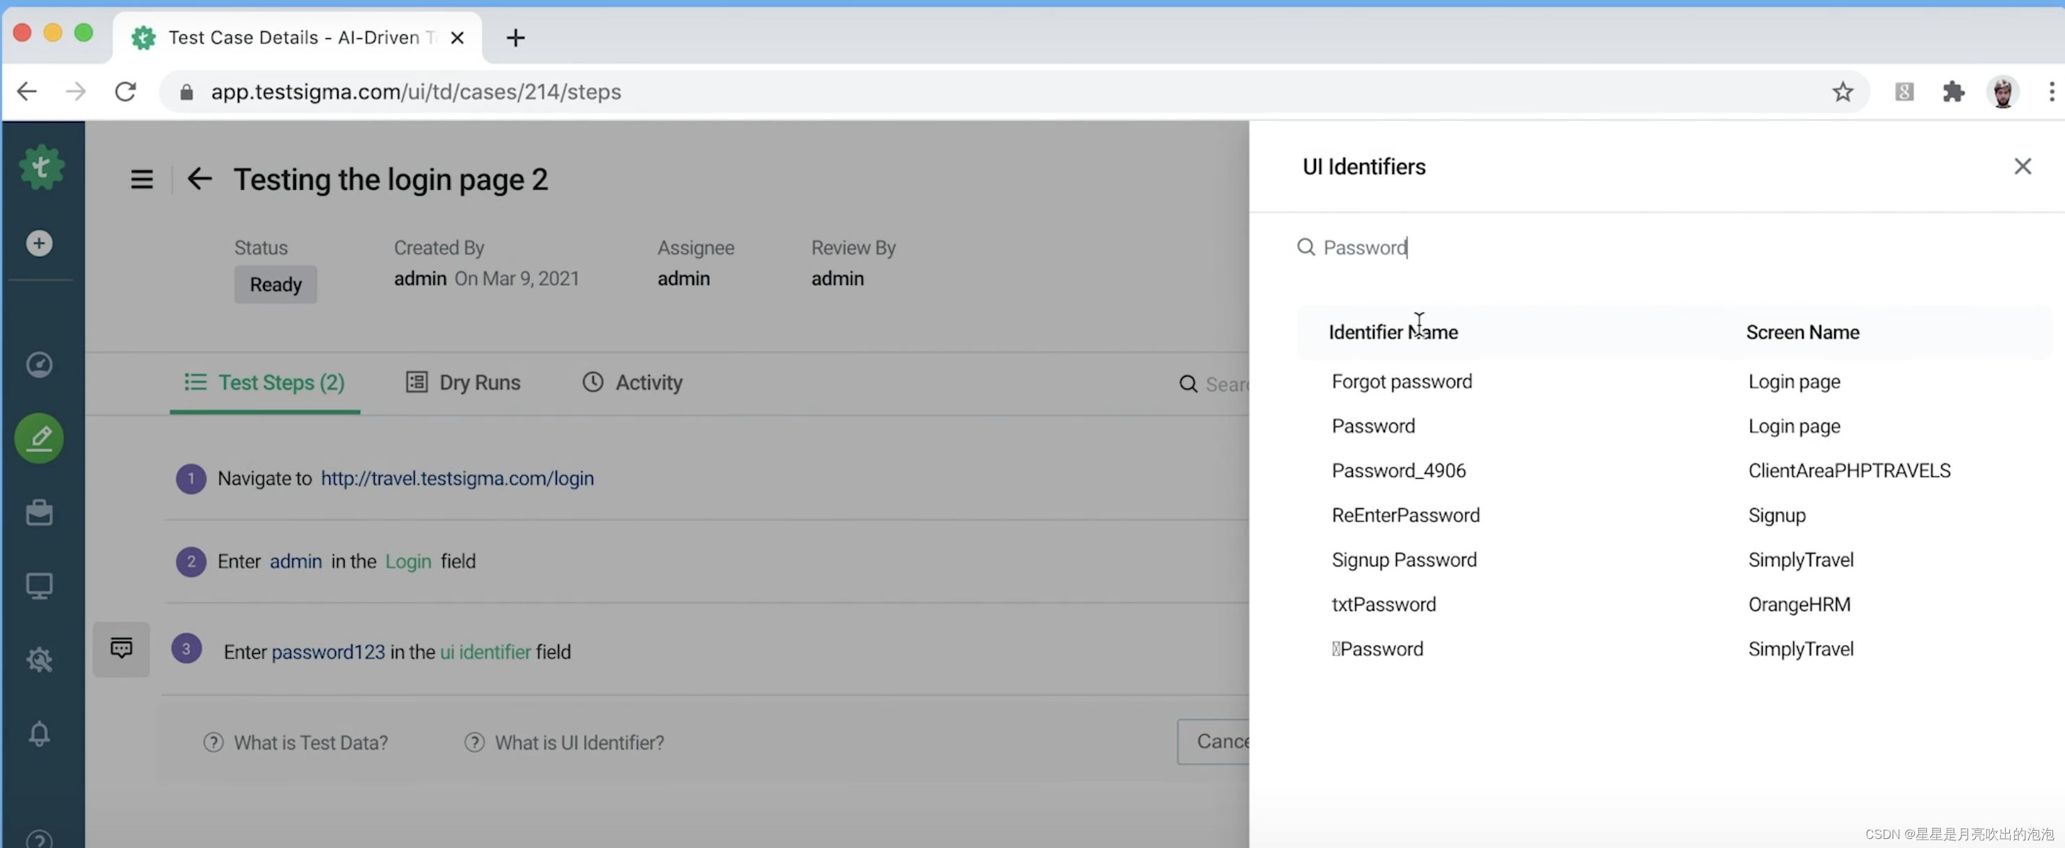Toggle the hamburger menu beside page title
Screen dimensions: 2065x848
tap(142, 179)
